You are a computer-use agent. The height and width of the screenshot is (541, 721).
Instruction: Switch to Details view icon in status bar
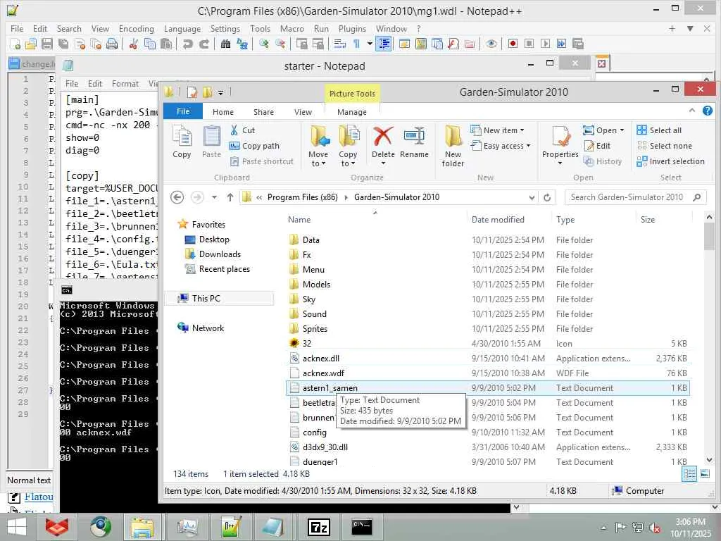[x=689, y=473]
